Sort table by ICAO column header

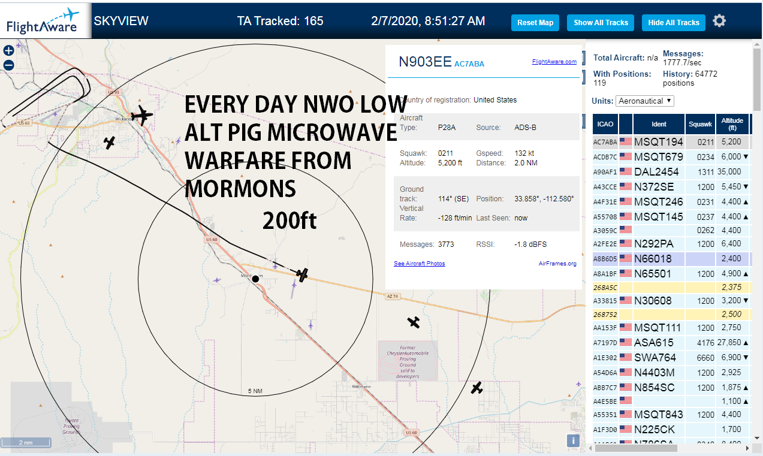(605, 124)
